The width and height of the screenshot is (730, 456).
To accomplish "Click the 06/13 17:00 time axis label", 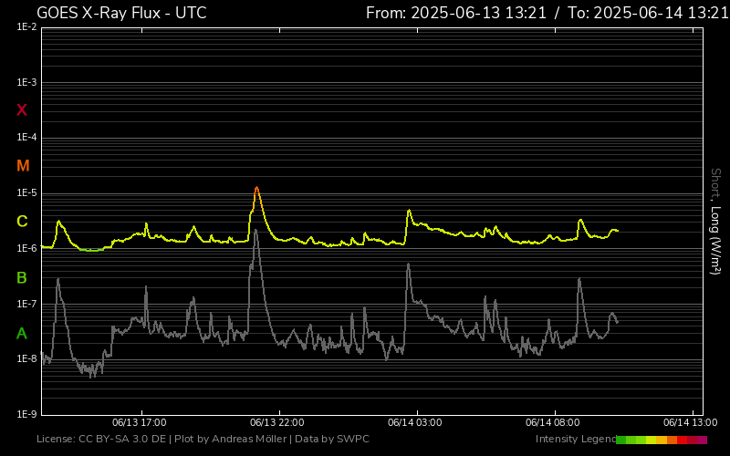I will [x=139, y=423].
